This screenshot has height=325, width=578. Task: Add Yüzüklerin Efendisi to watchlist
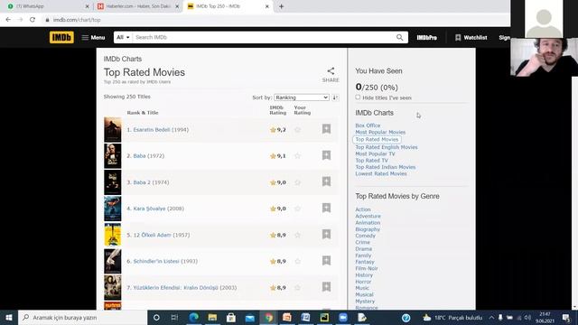coord(326,287)
